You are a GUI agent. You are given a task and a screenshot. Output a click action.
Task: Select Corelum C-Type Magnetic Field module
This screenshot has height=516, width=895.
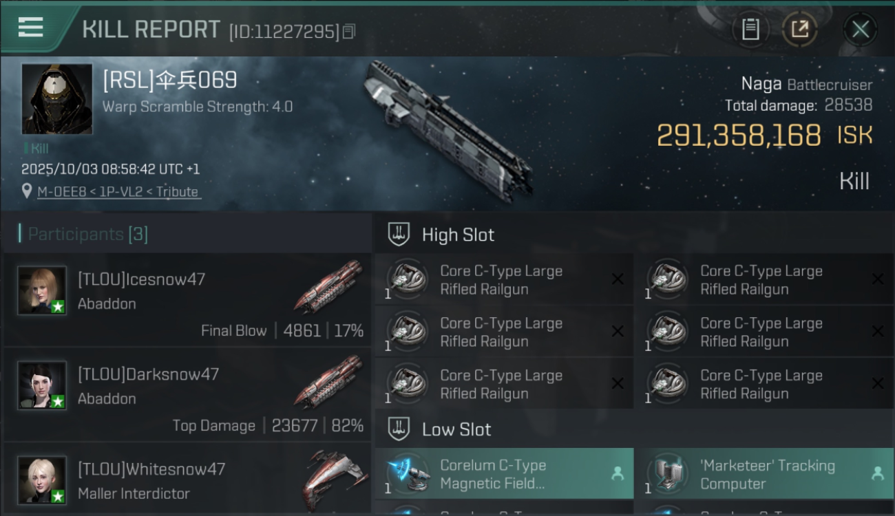coord(504,474)
